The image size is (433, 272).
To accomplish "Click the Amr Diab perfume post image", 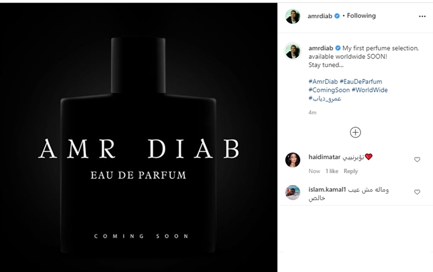I will click(138, 138).
